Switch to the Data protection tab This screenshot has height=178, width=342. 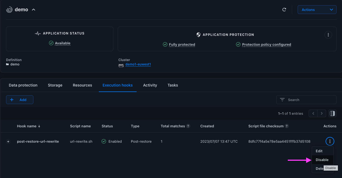pos(23,85)
